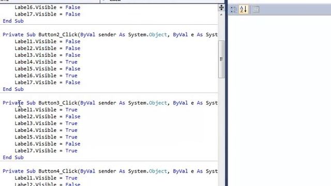Click Label5.Visible = False in Button2_Click
Viewport: 331px width, 186px height.
(x=48, y=69)
